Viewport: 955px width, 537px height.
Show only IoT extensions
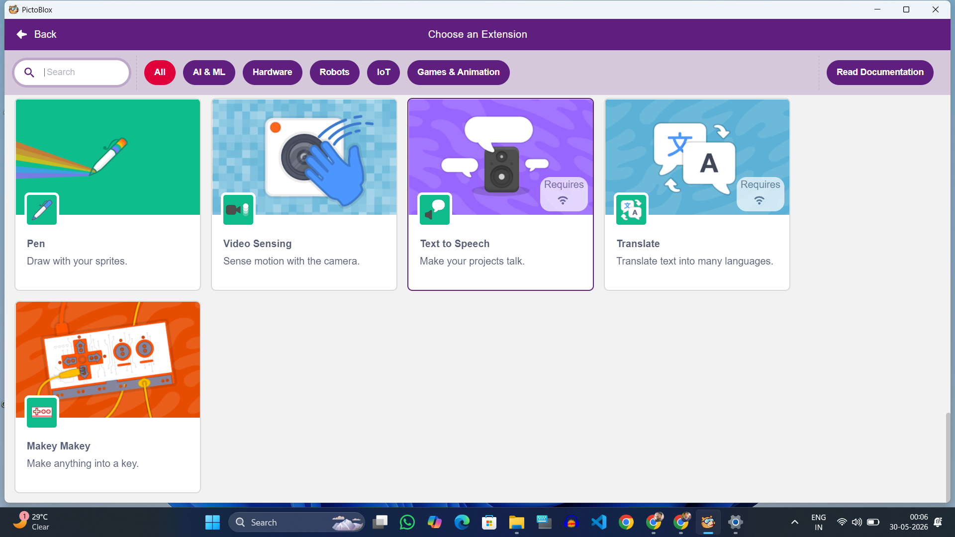click(383, 73)
